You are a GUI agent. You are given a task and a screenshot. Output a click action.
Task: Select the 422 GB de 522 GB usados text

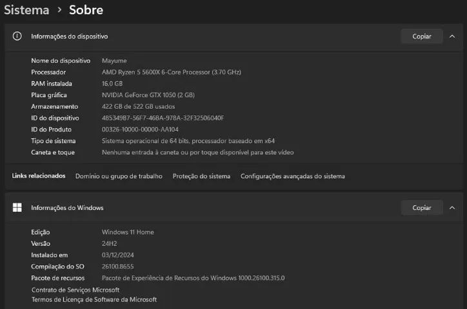(139, 106)
